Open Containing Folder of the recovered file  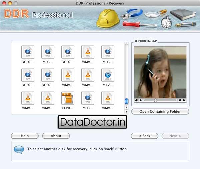[160, 111]
